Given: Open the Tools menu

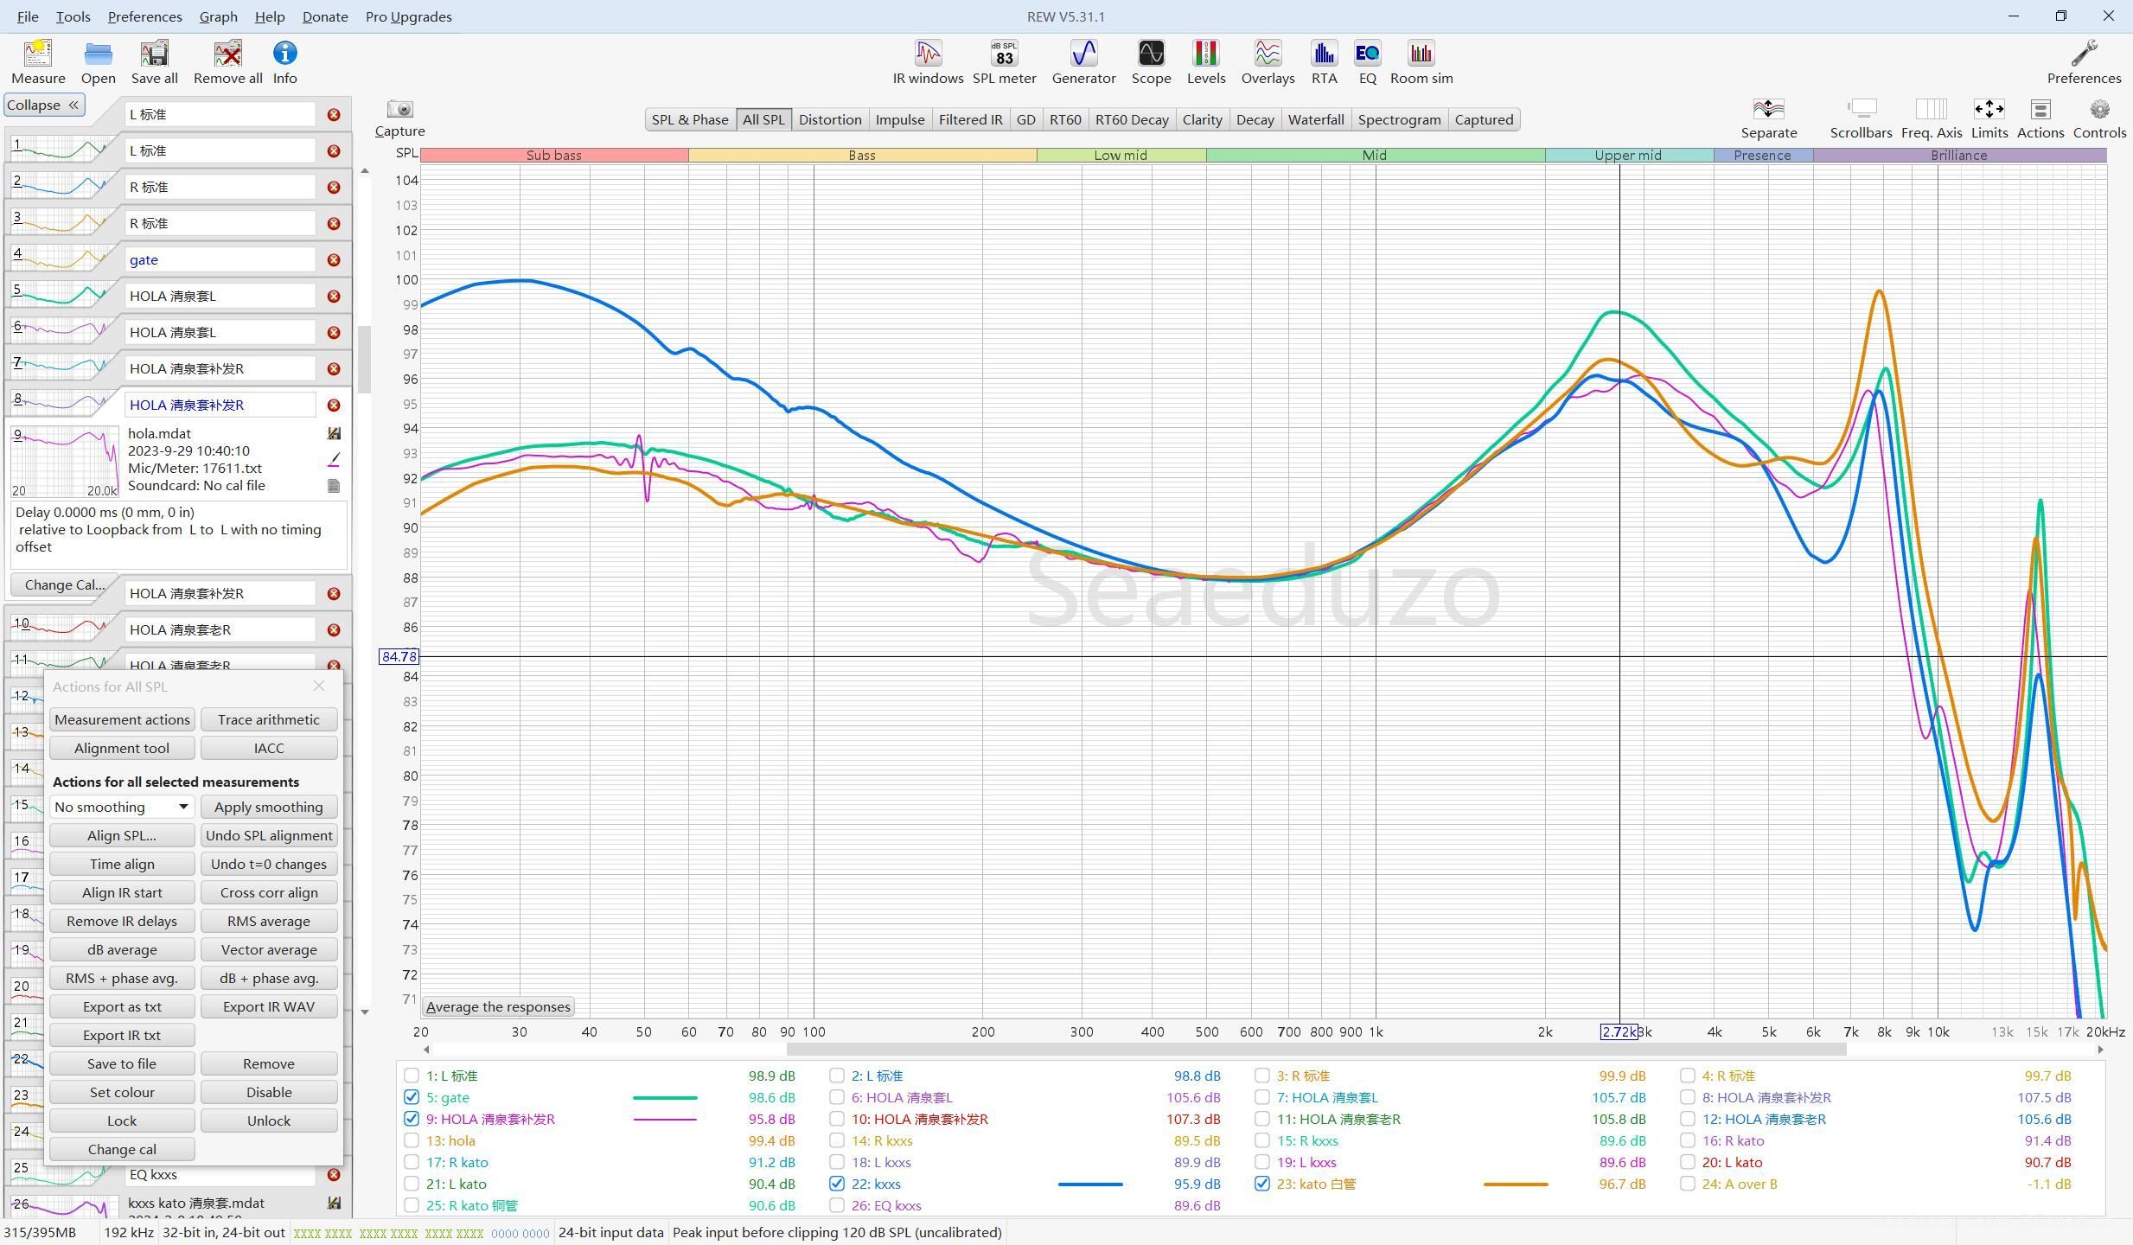Looking at the screenshot, I should pyautogui.click(x=73, y=16).
